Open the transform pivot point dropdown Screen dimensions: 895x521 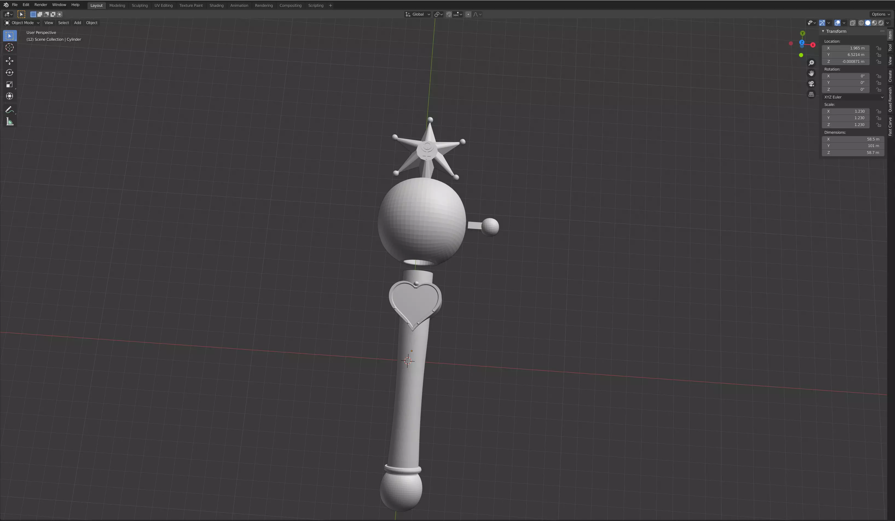pyautogui.click(x=438, y=14)
